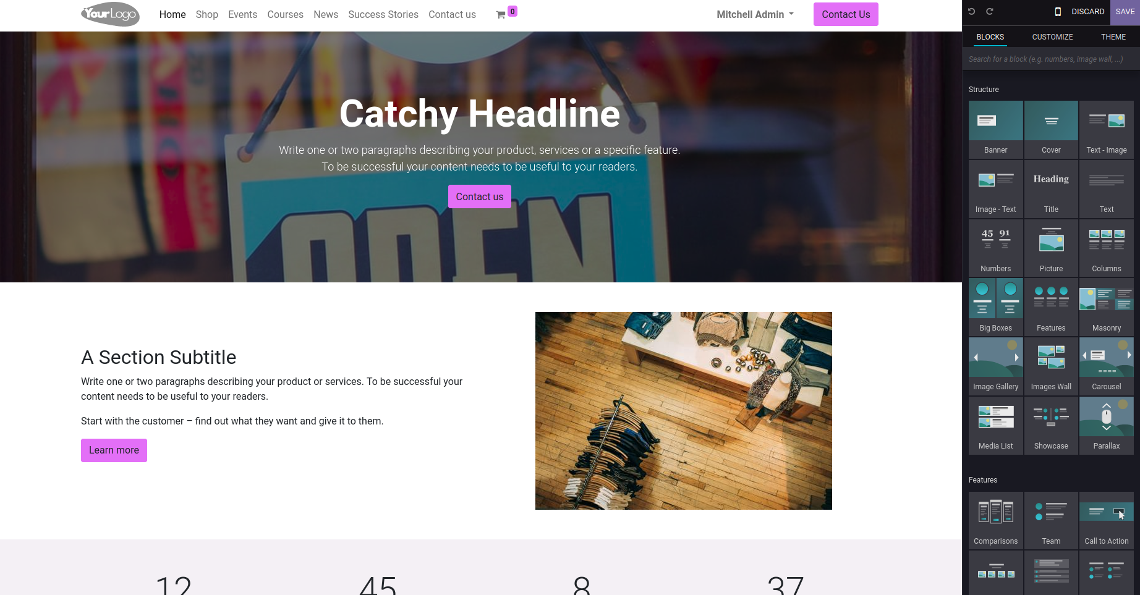
Task: Select the Banner block
Action: [995, 129]
